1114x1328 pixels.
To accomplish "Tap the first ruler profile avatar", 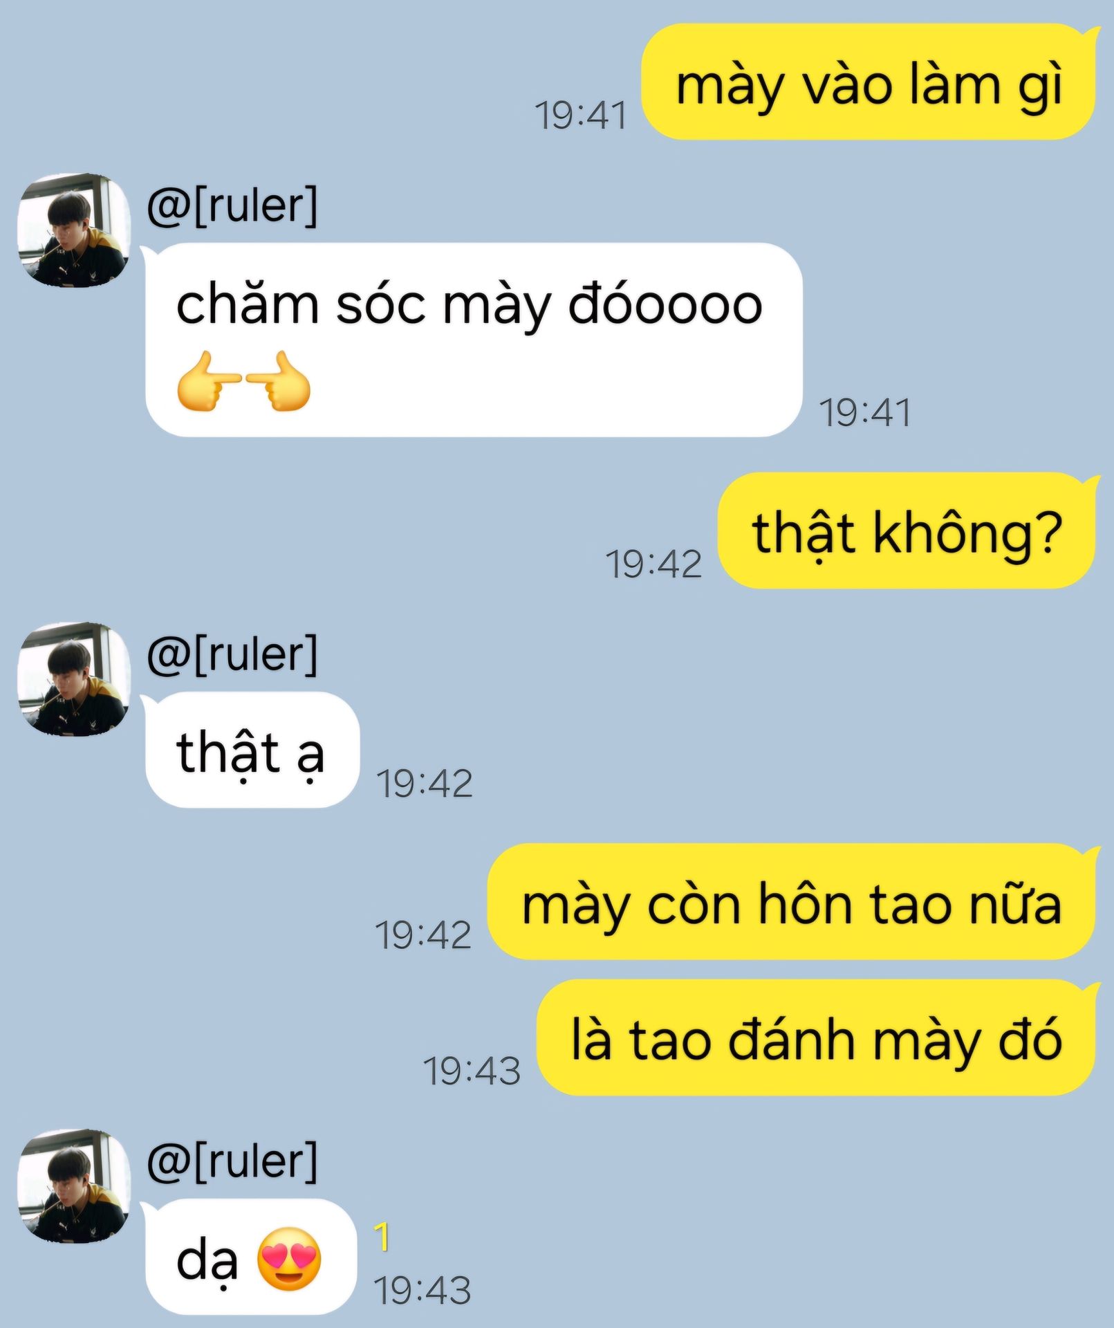I will click(74, 230).
